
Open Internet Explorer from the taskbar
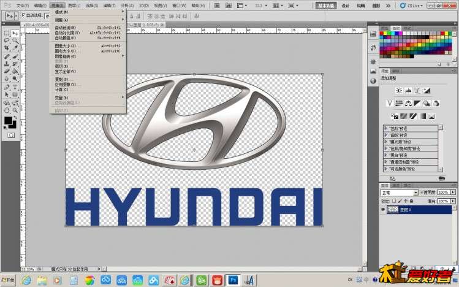pyautogui.click(x=26, y=280)
